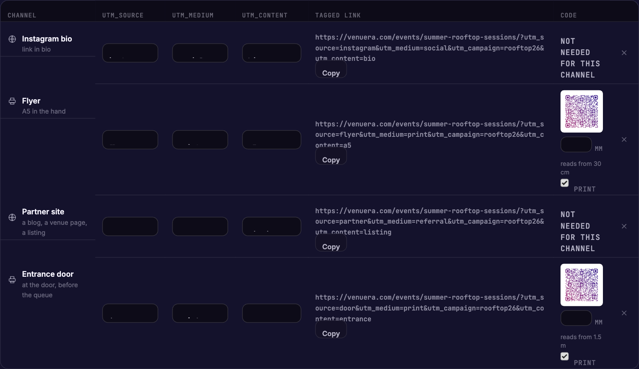Image resolution: width=639 pixels, height=369 pixels.
Task: Edit utm_source field for Flyer
Action: [x=130, y=140]
